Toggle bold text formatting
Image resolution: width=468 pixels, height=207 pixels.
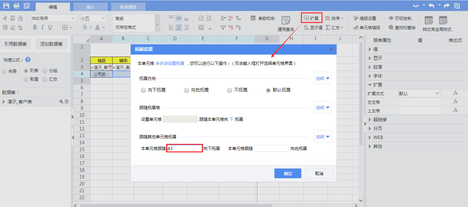pyautogui.click(x=35, y=27)
